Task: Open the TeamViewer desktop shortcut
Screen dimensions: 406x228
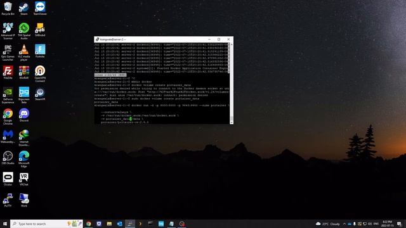Action: 40,8
